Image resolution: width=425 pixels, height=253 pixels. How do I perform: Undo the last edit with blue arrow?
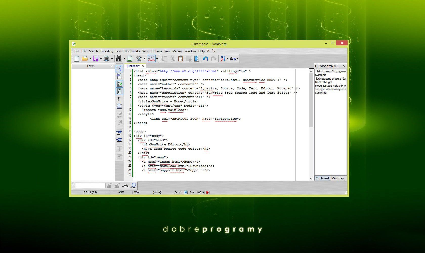point(205,59)
